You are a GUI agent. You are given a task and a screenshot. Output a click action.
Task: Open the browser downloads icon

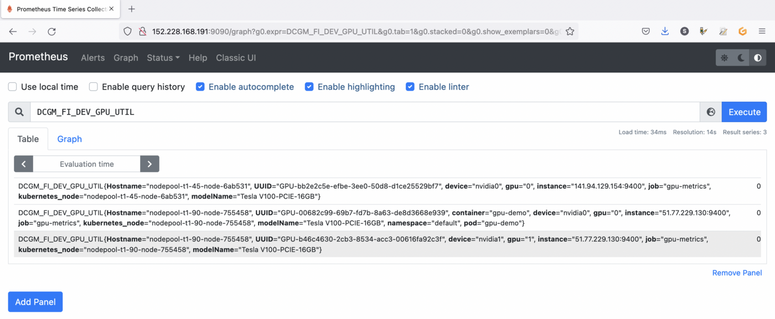(x=665, y=32)
